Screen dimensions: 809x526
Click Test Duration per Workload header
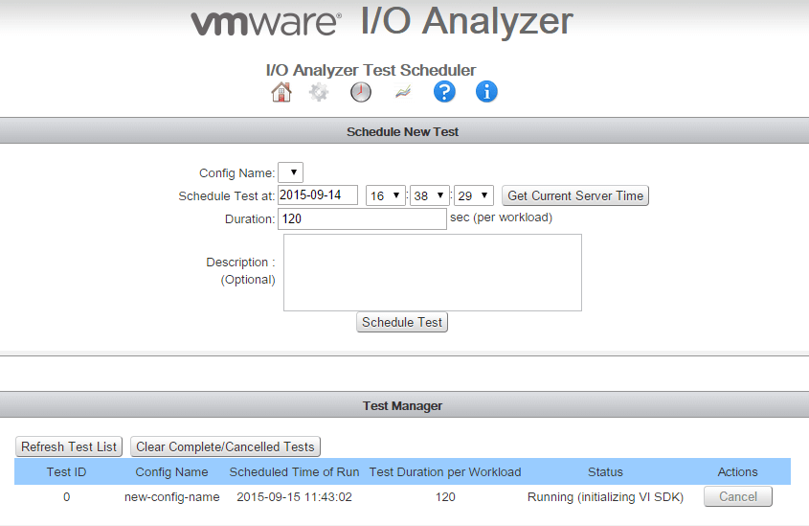click(445, 471)
